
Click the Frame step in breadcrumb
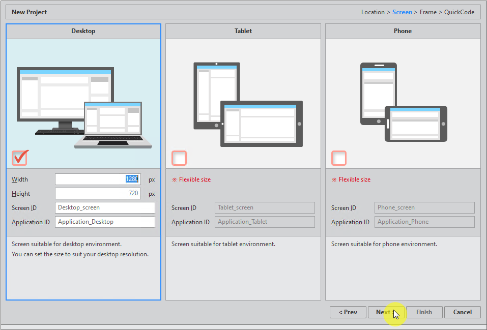click(428, 12)
